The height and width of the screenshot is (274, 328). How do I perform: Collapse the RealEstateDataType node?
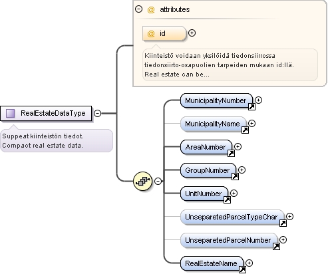click(97, 113)
